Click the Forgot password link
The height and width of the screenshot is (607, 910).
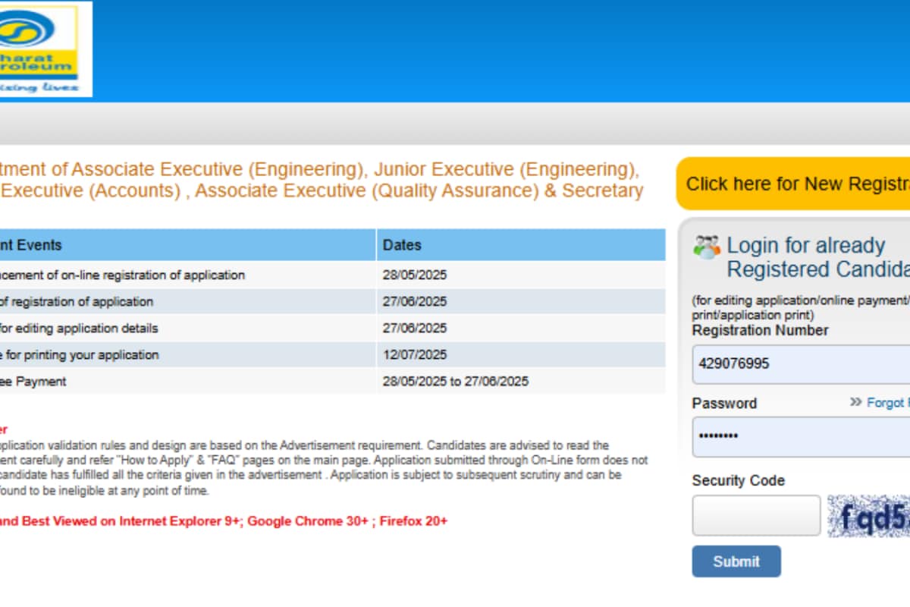pos(880,403)
